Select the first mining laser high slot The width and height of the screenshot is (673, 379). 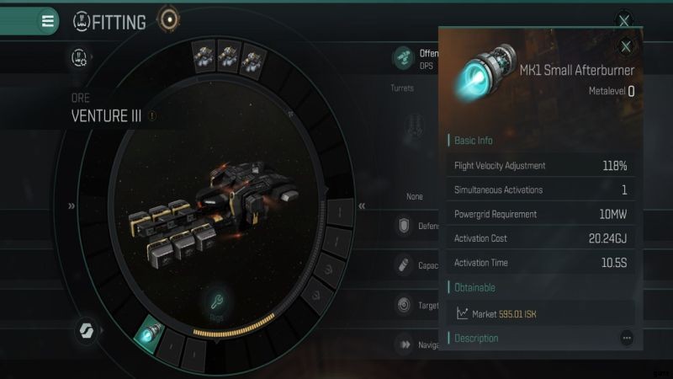tap(204, 57)
